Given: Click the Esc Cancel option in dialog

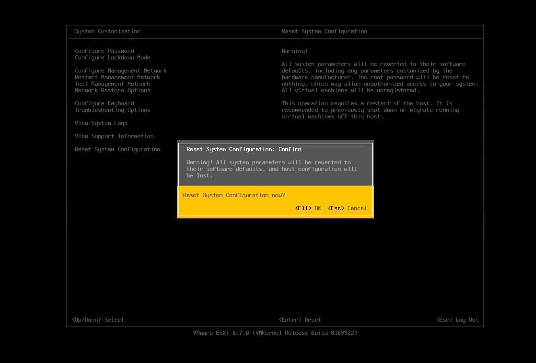Looking at the screenshot, I should click(347, 208).
